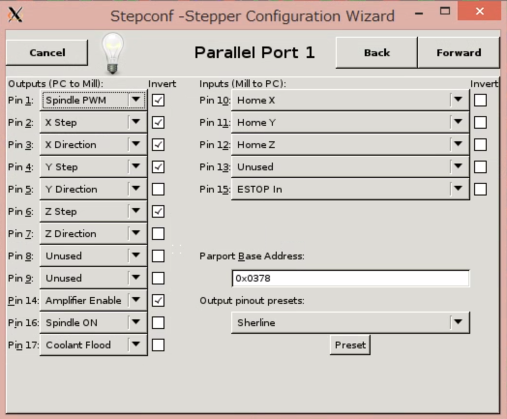The width and height of the screenshot is (507, 419).
Task: Apply the Preset pinout button
Action: (x=350, y=345)
